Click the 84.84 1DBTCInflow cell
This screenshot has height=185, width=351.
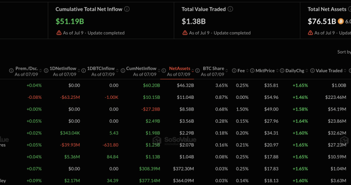(x=113, y=157)
